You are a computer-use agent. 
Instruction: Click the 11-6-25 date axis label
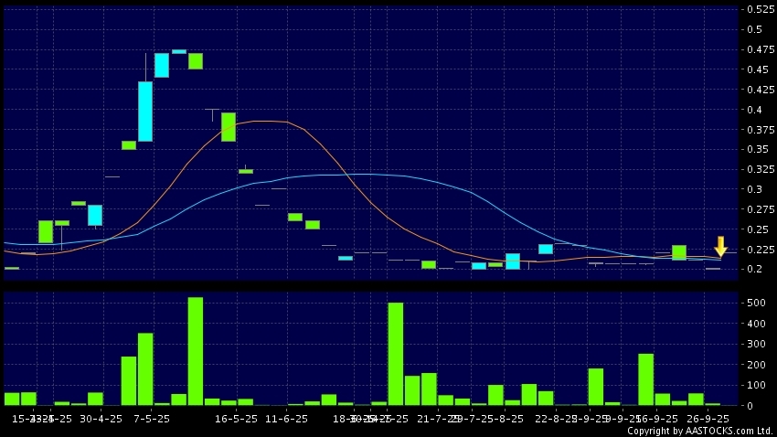286,418
